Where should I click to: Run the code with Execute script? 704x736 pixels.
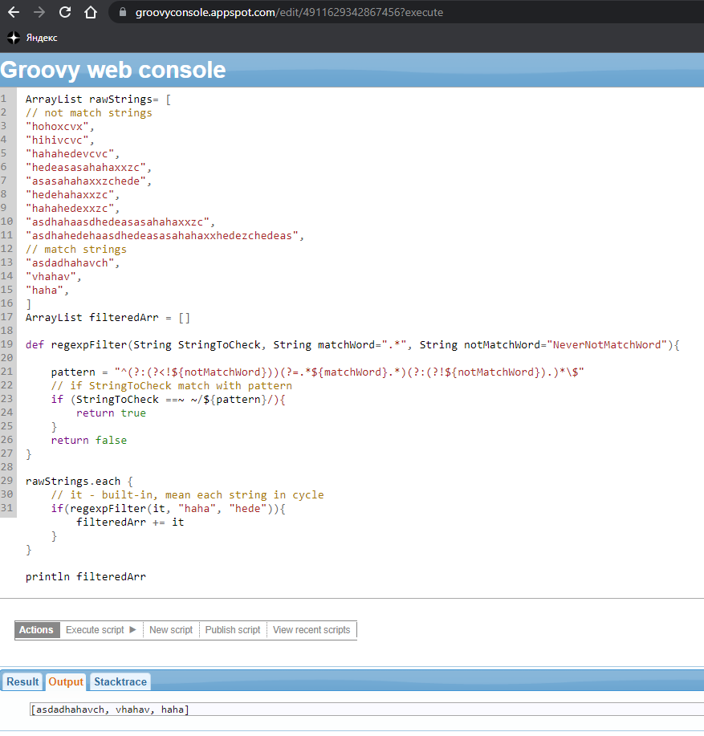101,629
